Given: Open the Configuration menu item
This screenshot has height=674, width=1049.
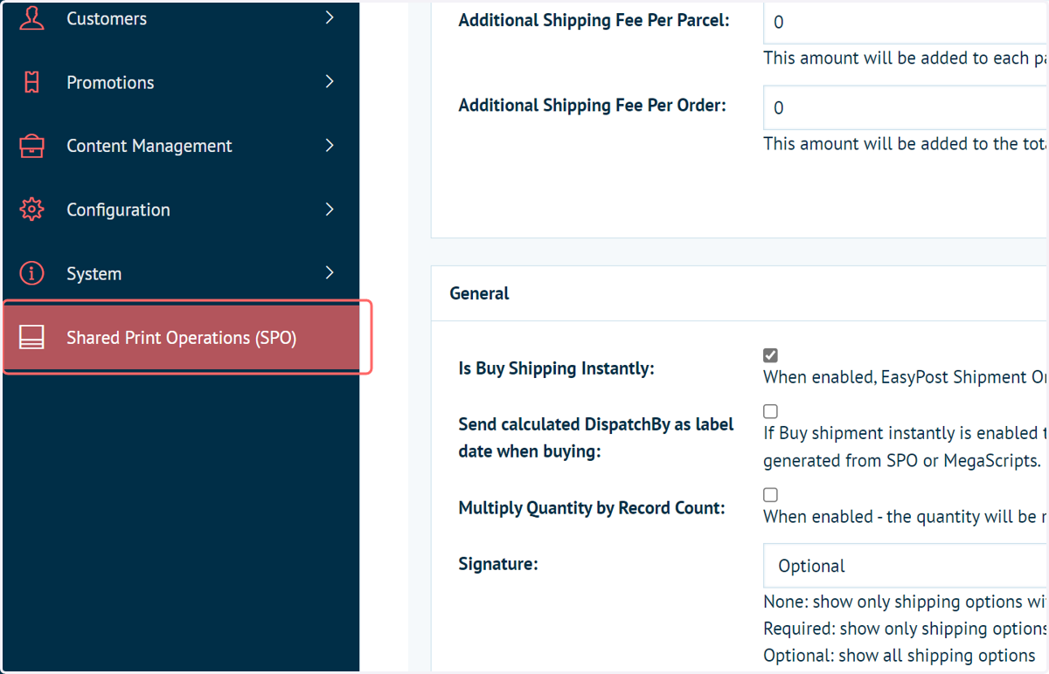Looking at the screenshot, I should 180,210.
